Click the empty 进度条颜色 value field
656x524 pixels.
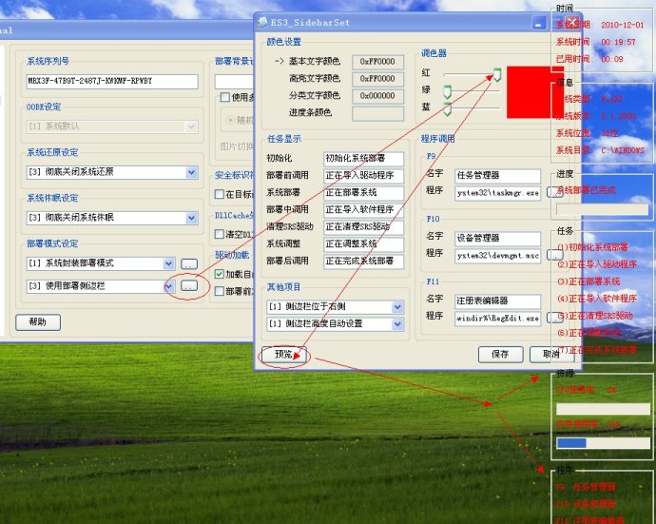(x=378, y=113)
